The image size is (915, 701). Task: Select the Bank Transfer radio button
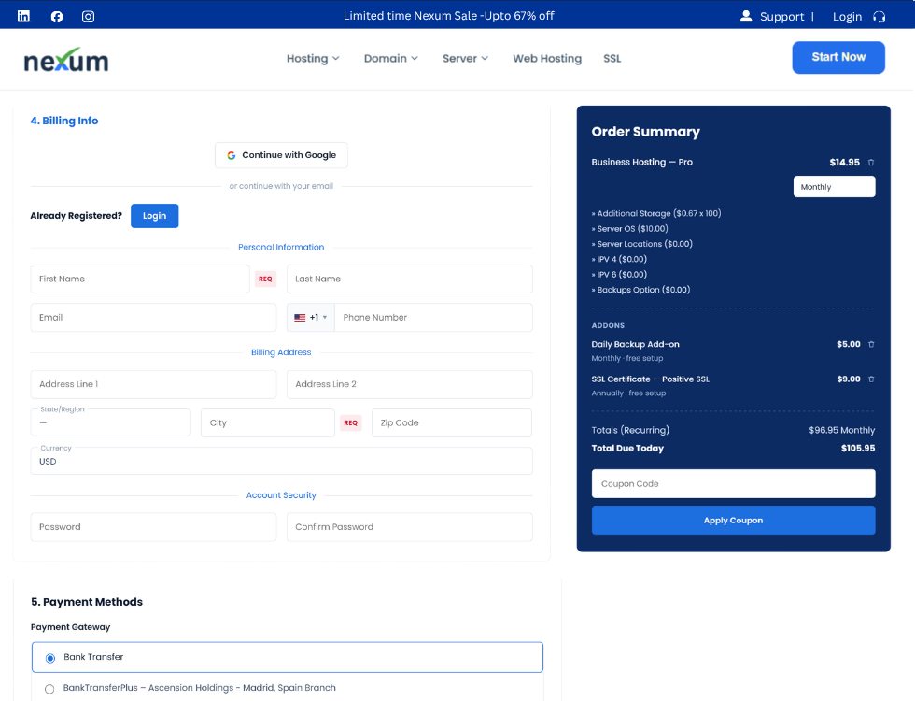click(50, 658)
